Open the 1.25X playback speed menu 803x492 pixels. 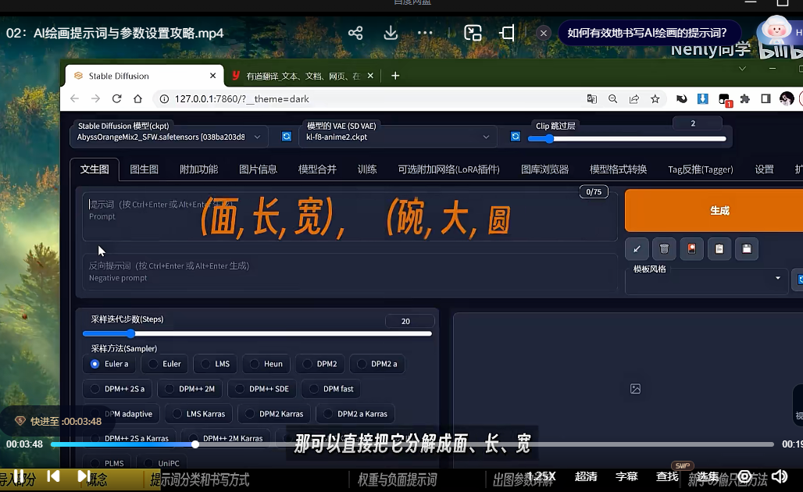coord(541,476)
